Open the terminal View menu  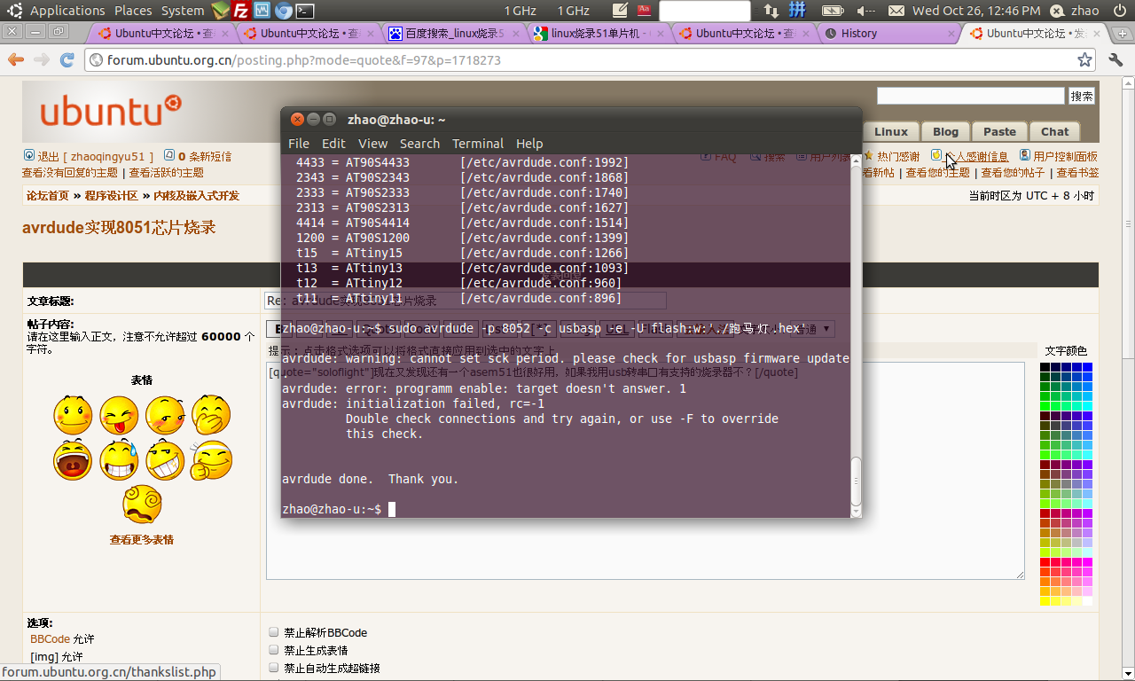372,144
